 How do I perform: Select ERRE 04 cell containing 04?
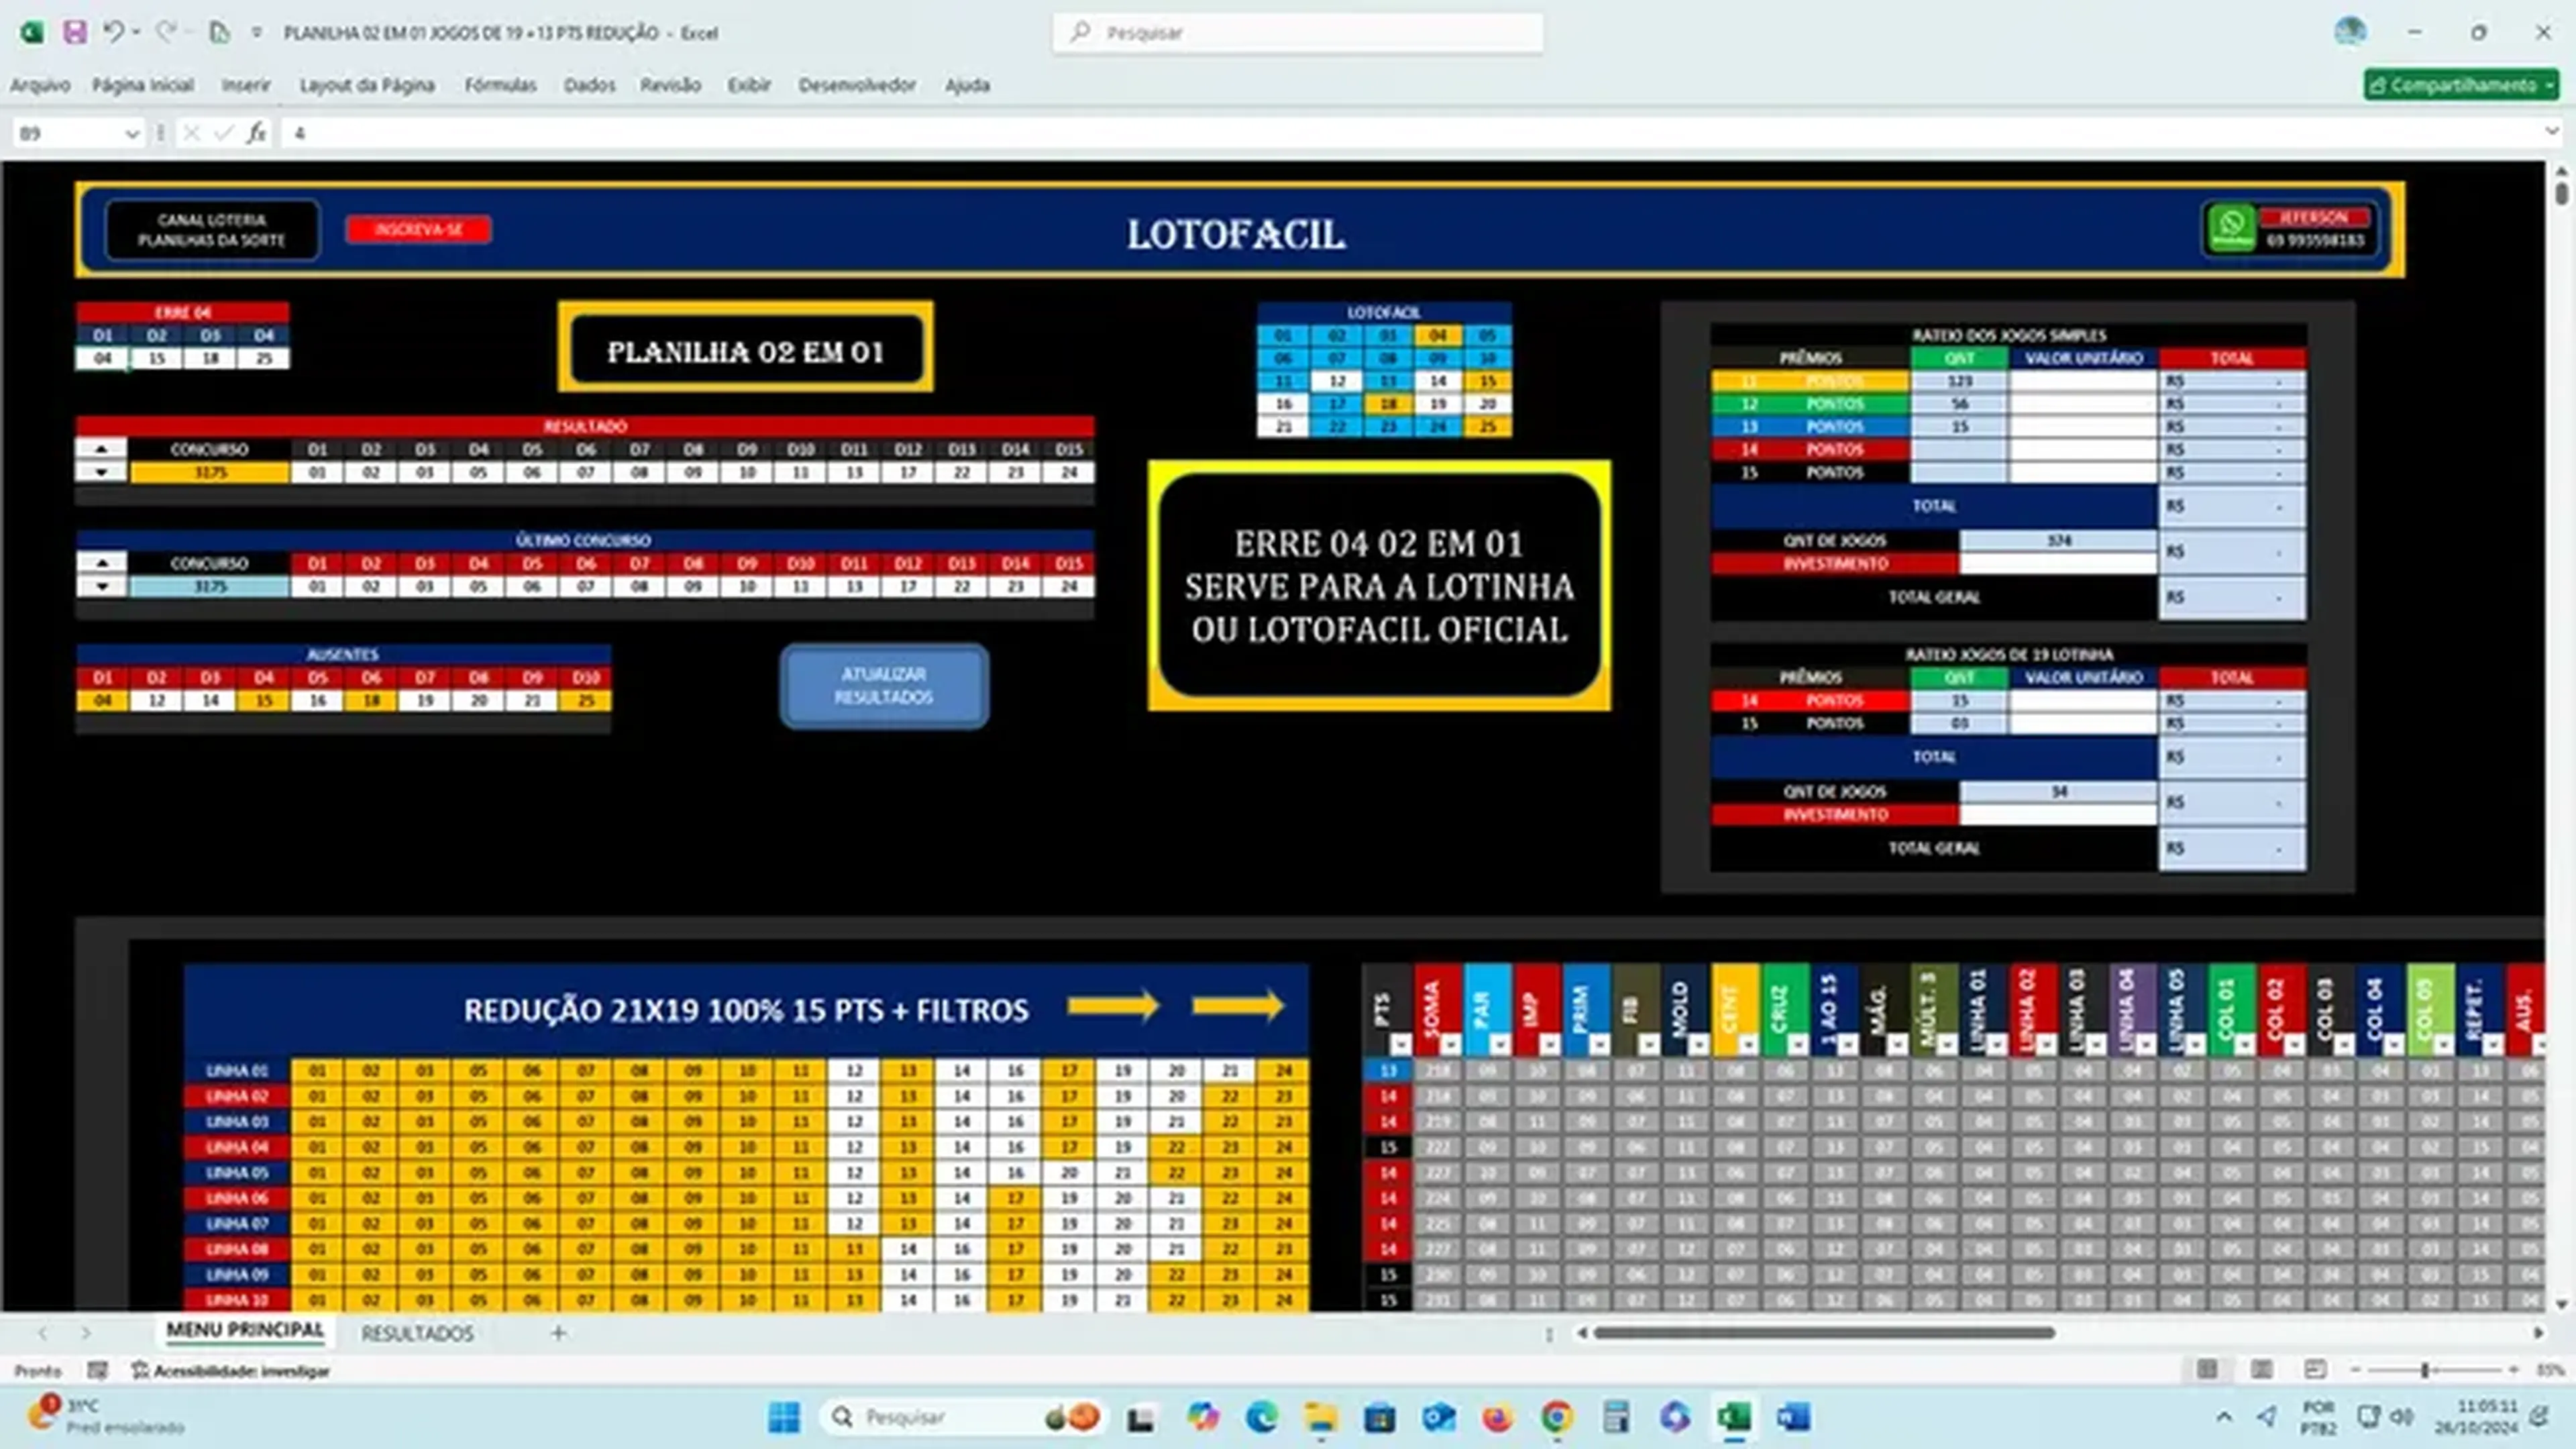coord(102,358)
